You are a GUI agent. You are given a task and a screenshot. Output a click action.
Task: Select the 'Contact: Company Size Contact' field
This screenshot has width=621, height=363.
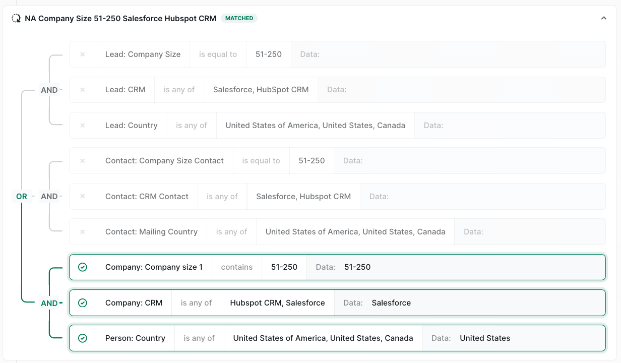(164, 161)
